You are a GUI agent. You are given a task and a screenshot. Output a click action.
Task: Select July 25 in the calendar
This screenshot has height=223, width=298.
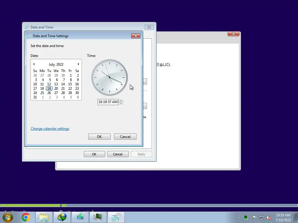42,93
